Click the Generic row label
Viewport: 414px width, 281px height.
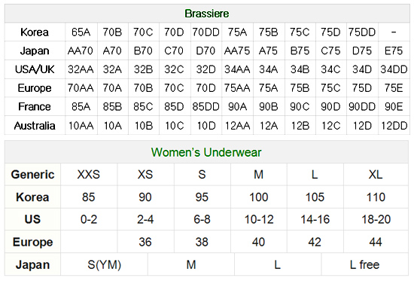[32, 175]
